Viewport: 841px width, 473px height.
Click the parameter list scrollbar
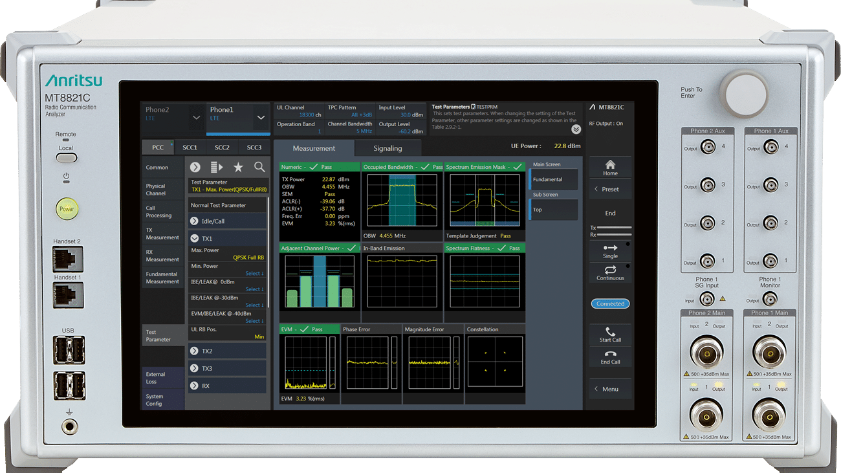coord(268,252)
